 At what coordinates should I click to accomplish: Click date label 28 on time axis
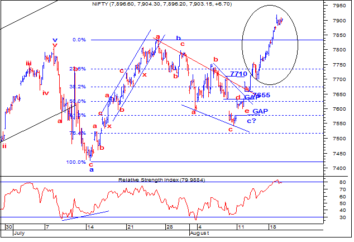169,227
